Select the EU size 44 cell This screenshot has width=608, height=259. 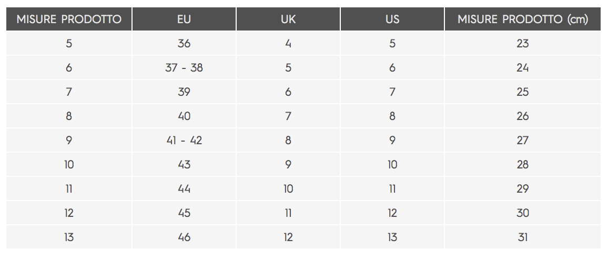(184, 188)
